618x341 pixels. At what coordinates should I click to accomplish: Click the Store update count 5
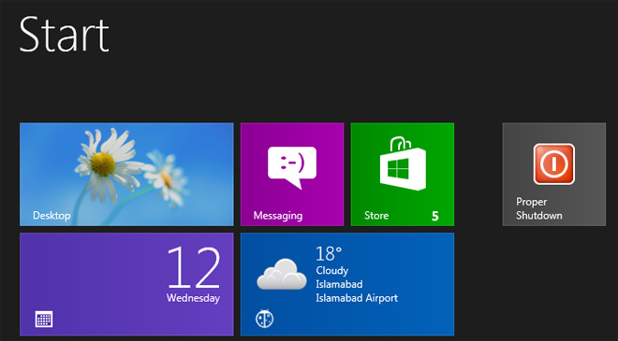pos(435,216)
